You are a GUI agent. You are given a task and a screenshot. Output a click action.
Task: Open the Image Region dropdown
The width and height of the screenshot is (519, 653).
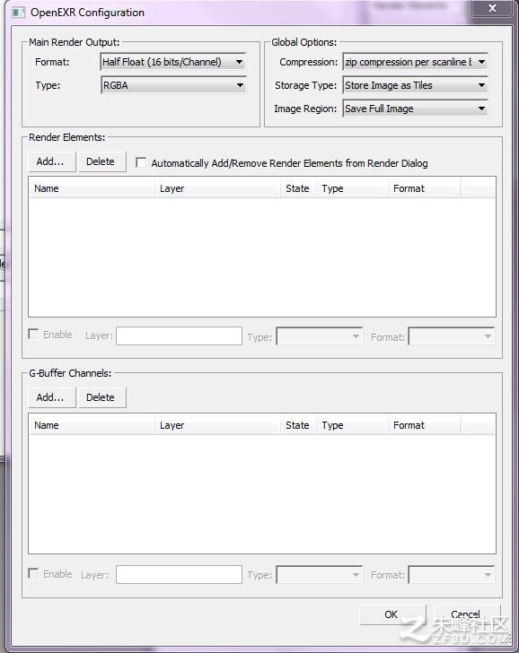pos(415,109)
